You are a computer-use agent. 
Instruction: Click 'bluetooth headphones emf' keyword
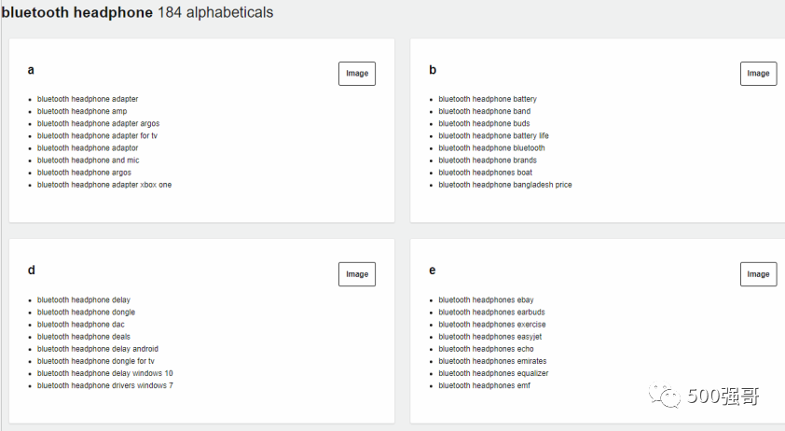point(484,385)
